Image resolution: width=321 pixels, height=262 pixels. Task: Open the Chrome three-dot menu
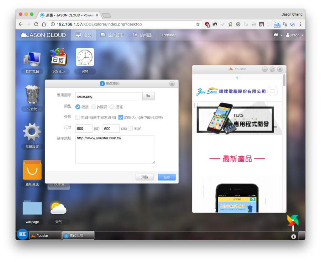[300, 24]
